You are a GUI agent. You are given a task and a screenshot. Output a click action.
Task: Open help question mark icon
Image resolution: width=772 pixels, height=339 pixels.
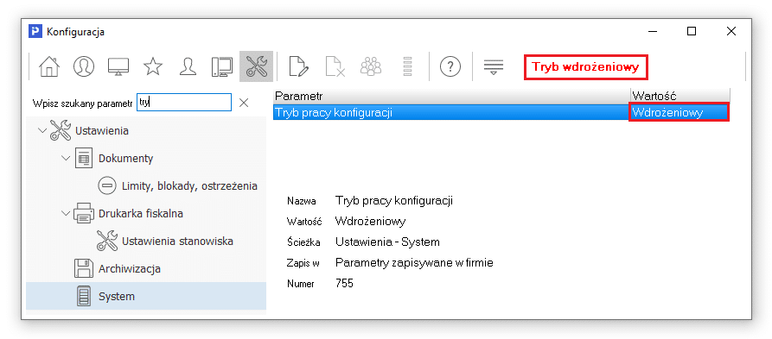(450, 66)
